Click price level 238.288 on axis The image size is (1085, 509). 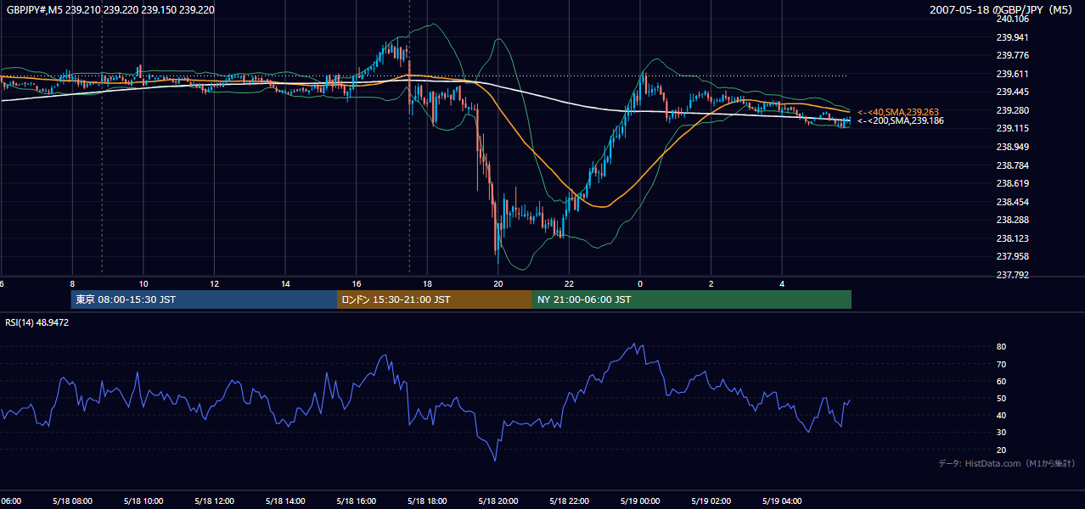coord(1012,220)
